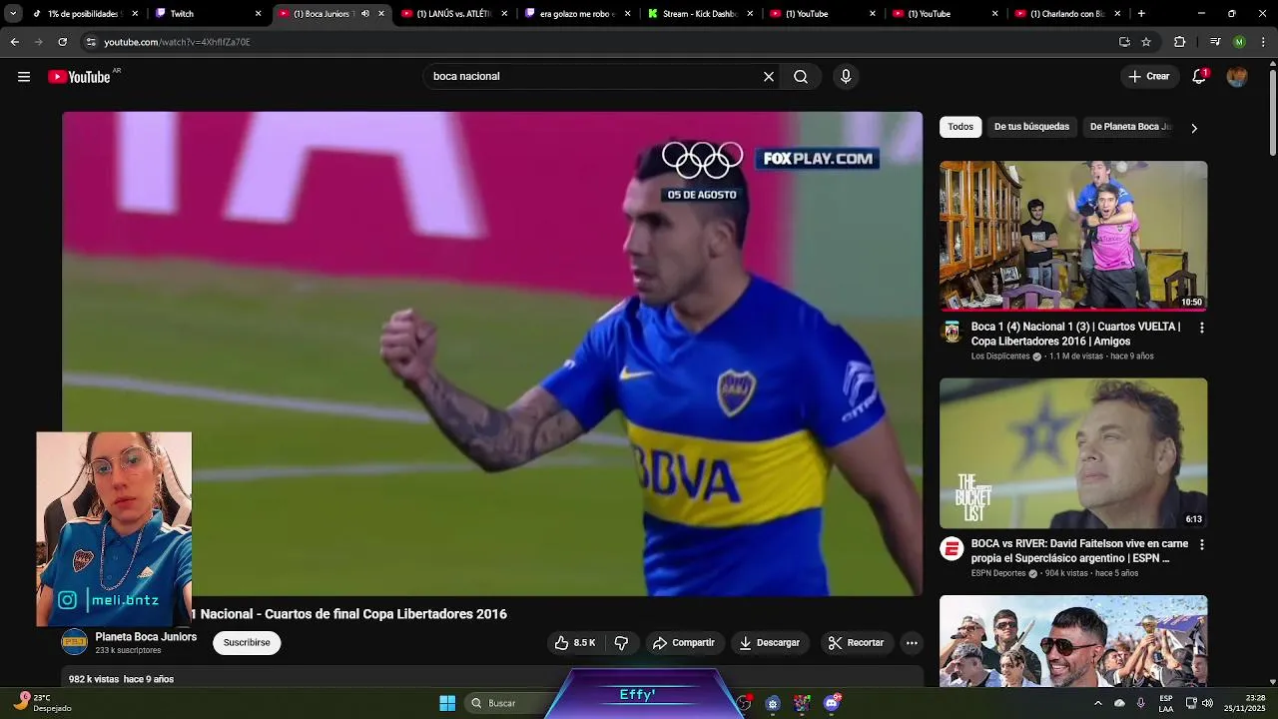Open the OneDrive cloud tray icon
The image size is (1278, 719).
tap(1119, 703)
